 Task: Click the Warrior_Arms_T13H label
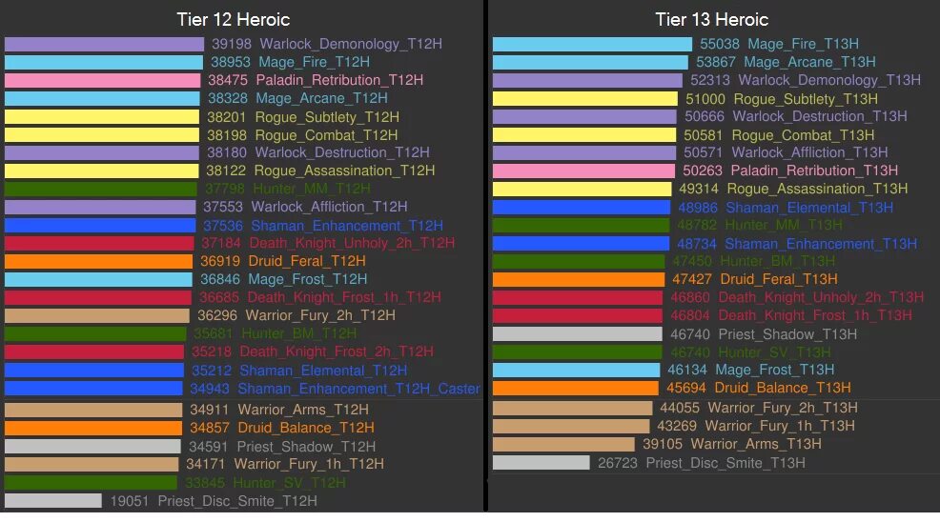(756, 444)
